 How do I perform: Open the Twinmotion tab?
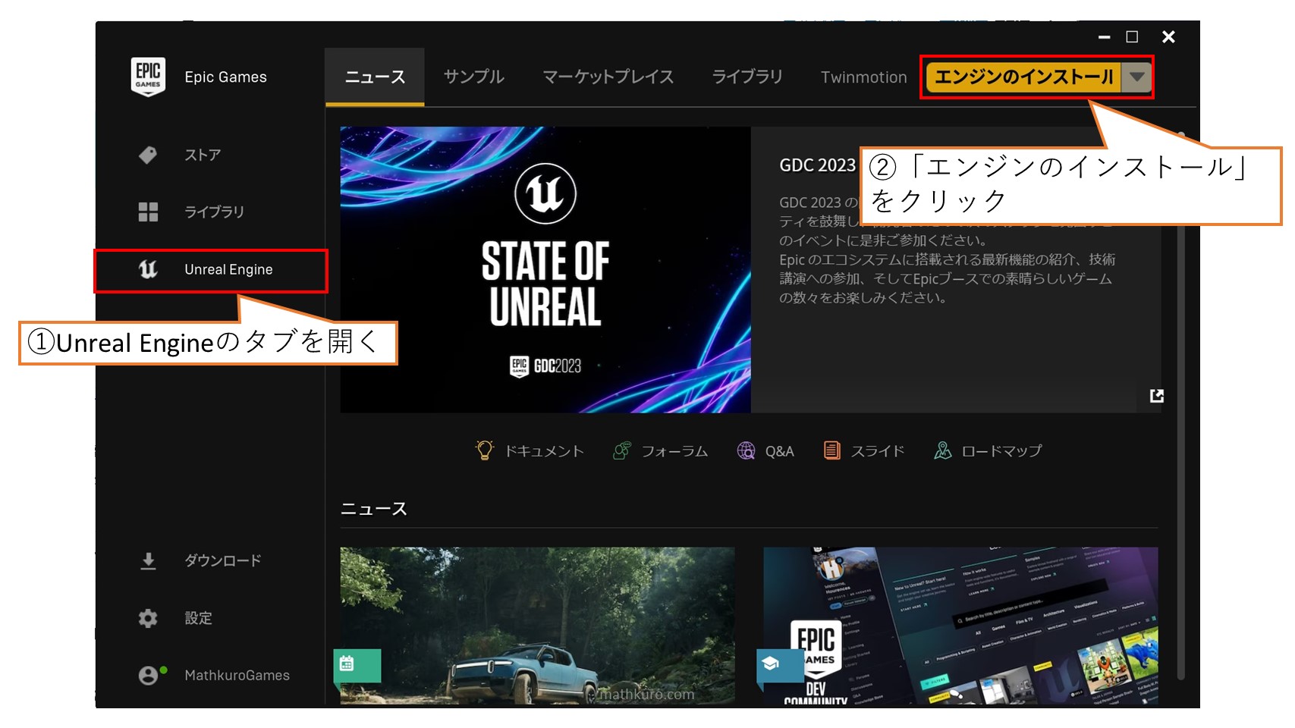point(863,77)
